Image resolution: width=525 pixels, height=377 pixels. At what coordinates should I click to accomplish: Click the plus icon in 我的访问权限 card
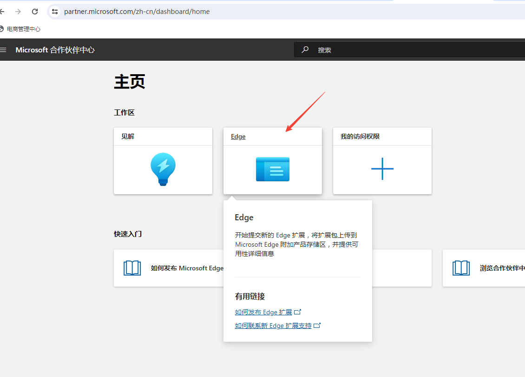[382, 169]
